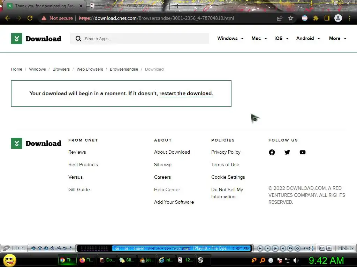This screenshot has width=357, height=267.
Task: Open Do Not Sell My Information link
Action: pos(227,193)
